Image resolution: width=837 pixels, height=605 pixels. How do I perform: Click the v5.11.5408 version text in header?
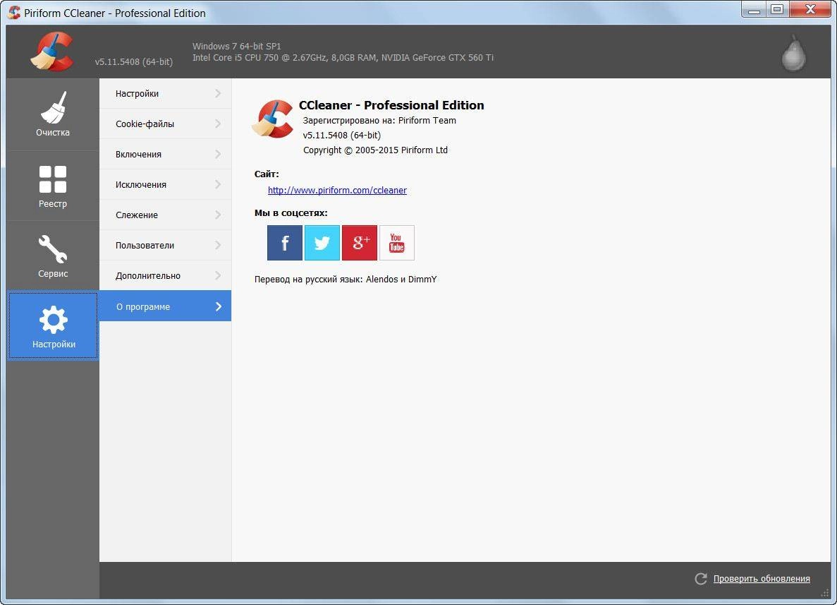click(x=134, y=61)
